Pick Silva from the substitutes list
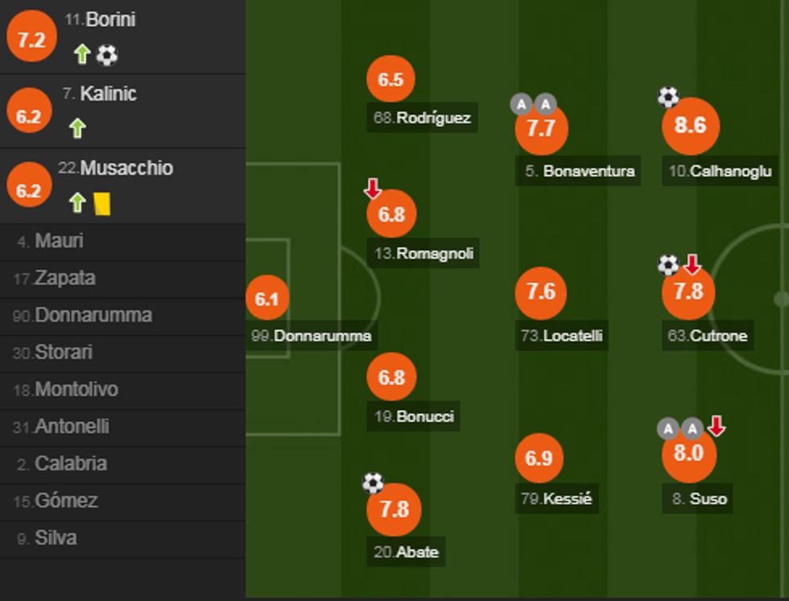This screenshot has width=789, height=601. click(56, 538)
